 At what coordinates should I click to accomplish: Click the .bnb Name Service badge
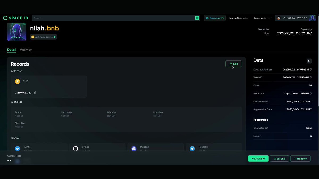point(43,37)
